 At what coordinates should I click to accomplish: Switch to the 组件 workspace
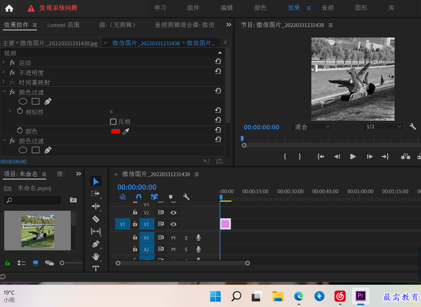pyautogui.click(x=193, y=8)
